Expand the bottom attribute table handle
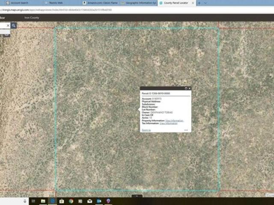 [x=137, y=196]
